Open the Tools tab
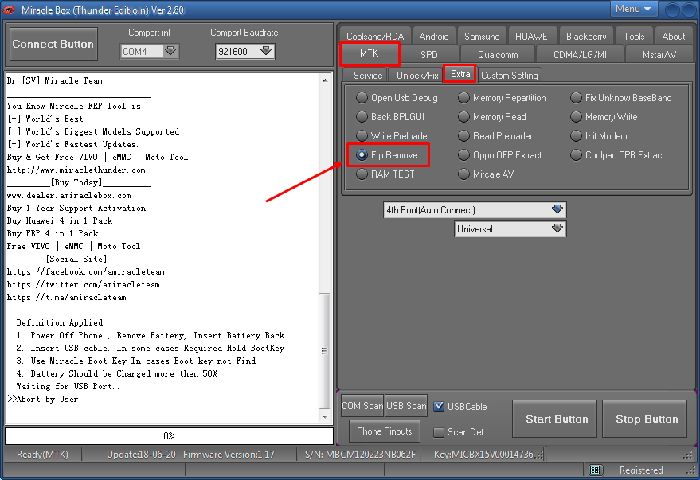700x480 pixels. click(x=634, y=36)
